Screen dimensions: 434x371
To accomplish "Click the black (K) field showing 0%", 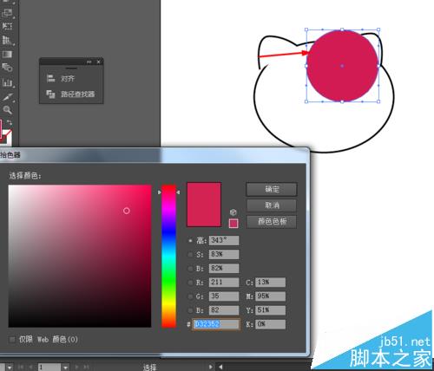I will (x=270, y=324).
